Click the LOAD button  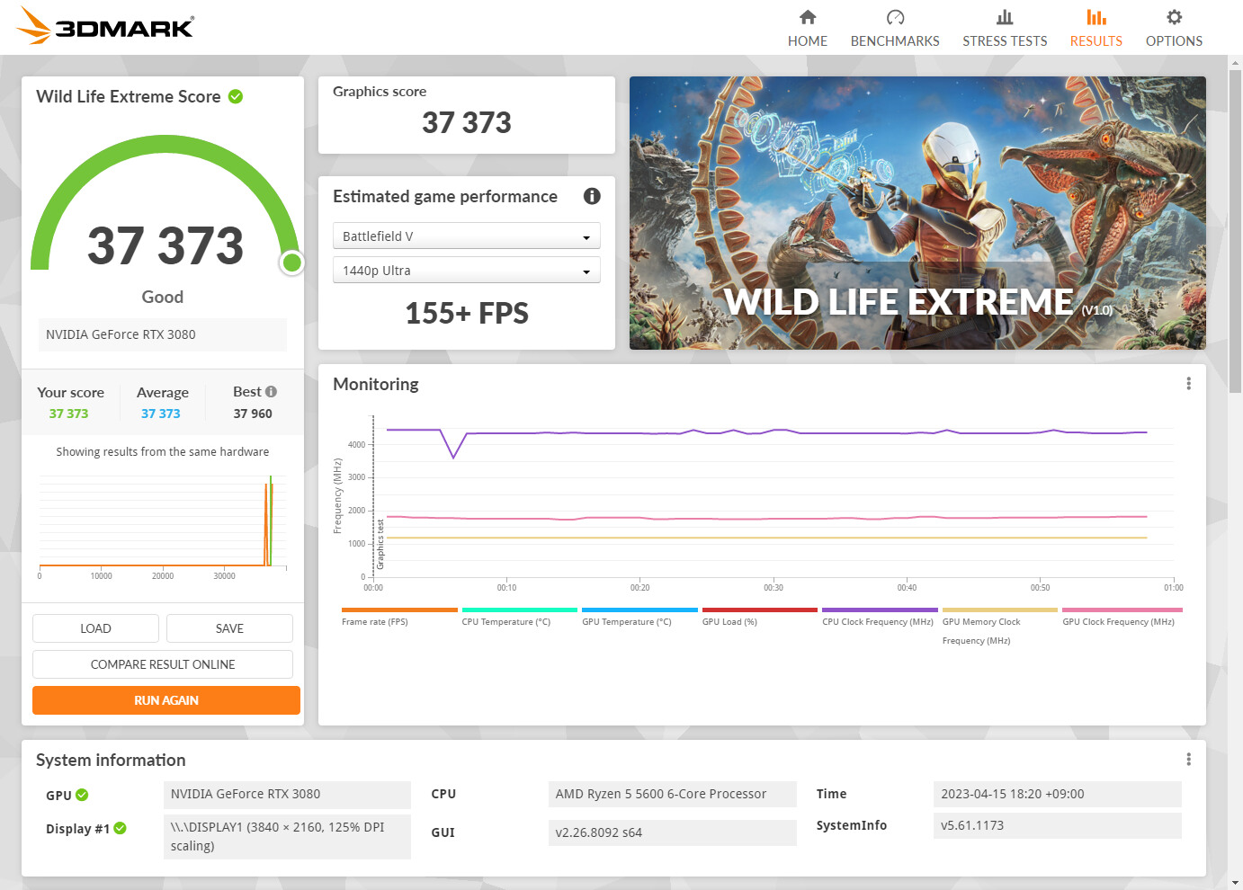[95, 628]
